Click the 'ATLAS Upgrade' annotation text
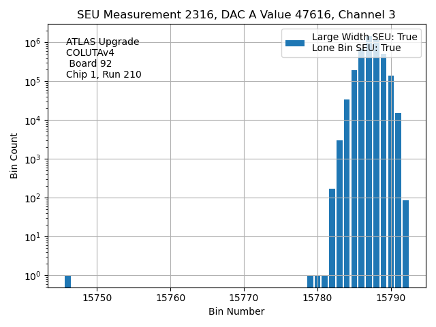Viewport: 436px width, 327px height. pyautogui.click(x=102, y=42)
